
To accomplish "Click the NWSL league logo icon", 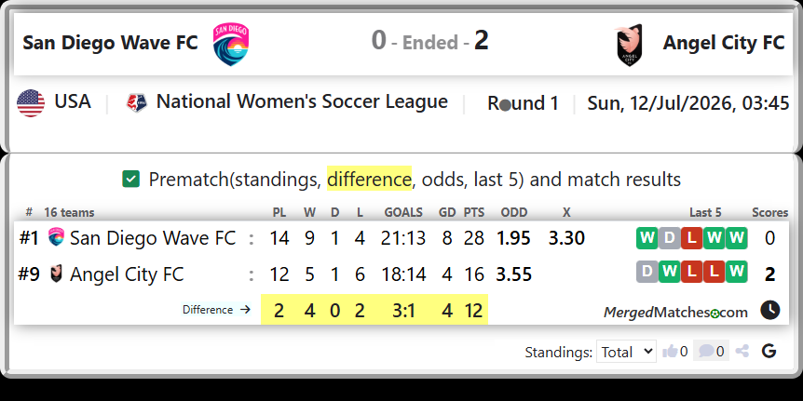I will (137, 102).
